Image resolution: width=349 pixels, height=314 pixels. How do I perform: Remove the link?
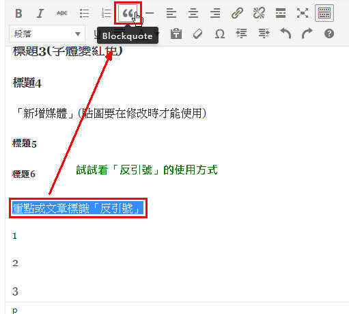259,13
